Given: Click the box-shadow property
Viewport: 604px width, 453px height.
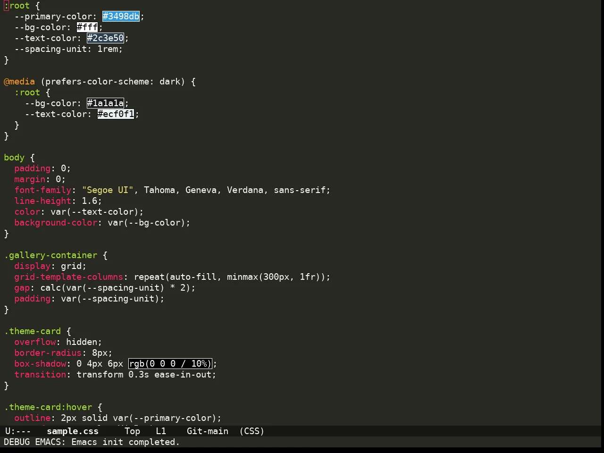Looking at the screenshot, I should click(40, 364).
